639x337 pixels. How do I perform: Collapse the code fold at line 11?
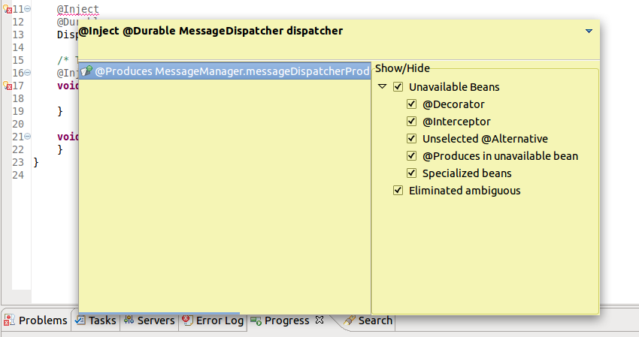[28, 9]
